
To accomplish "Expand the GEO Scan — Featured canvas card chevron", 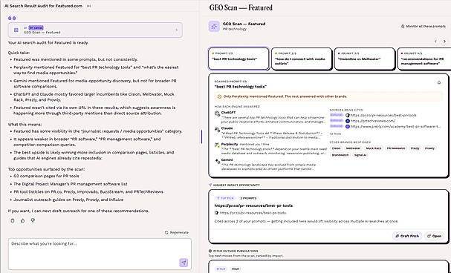I will pyautogui.click(x=177, y=30).
